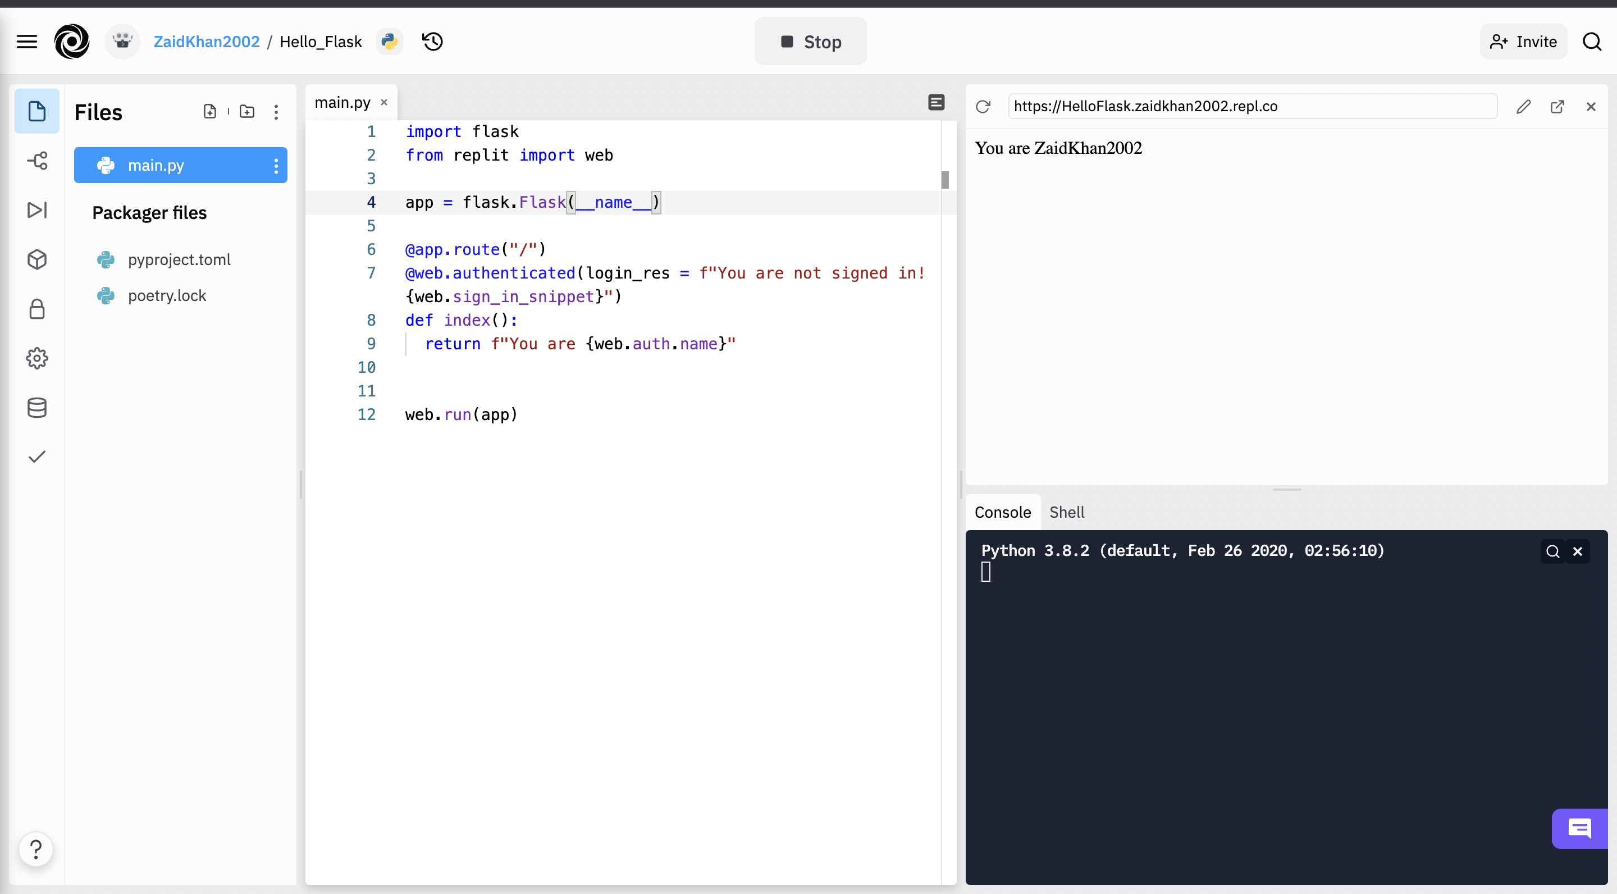Viewport: 1617px width, 894px height.
Task: Open the unit tests checkmark icon
Action: [x=37, y=457]
